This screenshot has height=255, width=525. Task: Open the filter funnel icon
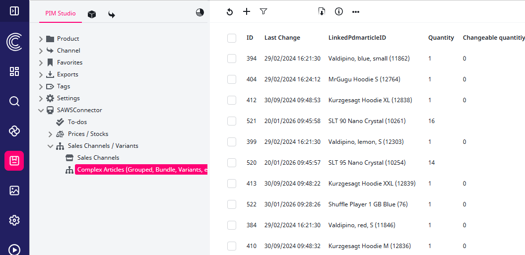[x=263, y=11]
